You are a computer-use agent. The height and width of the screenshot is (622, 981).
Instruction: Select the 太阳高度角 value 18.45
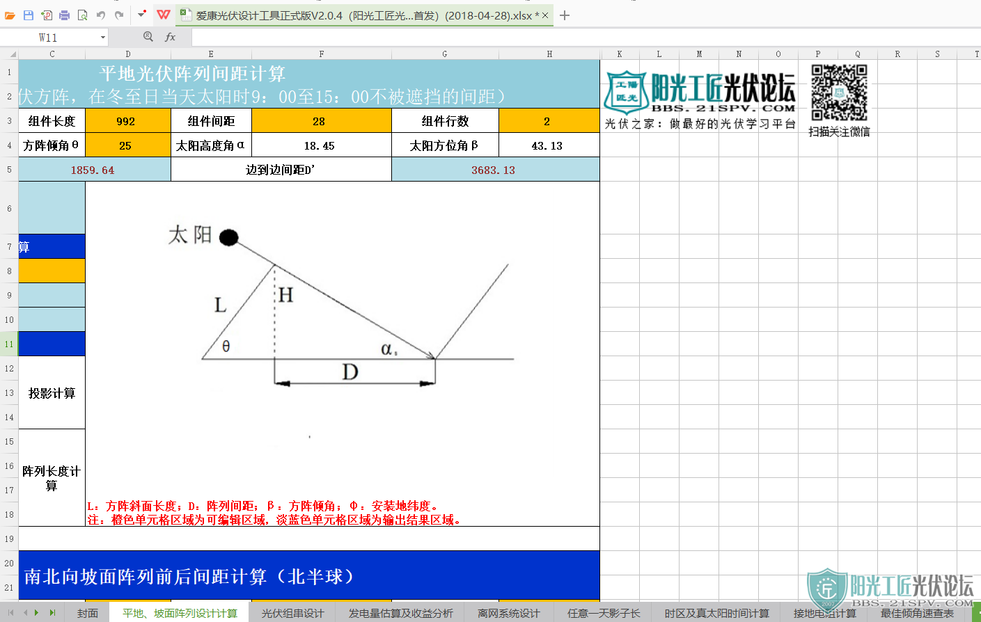click(322, 145)
